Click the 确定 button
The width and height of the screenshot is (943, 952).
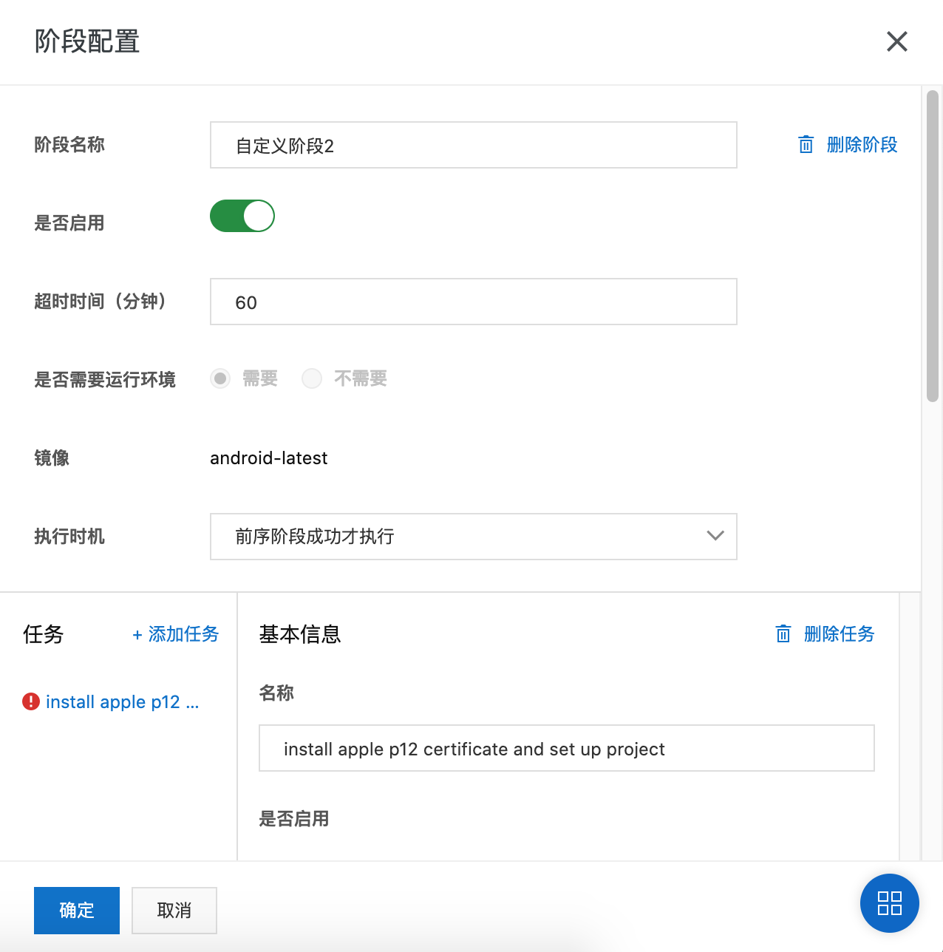77,911
